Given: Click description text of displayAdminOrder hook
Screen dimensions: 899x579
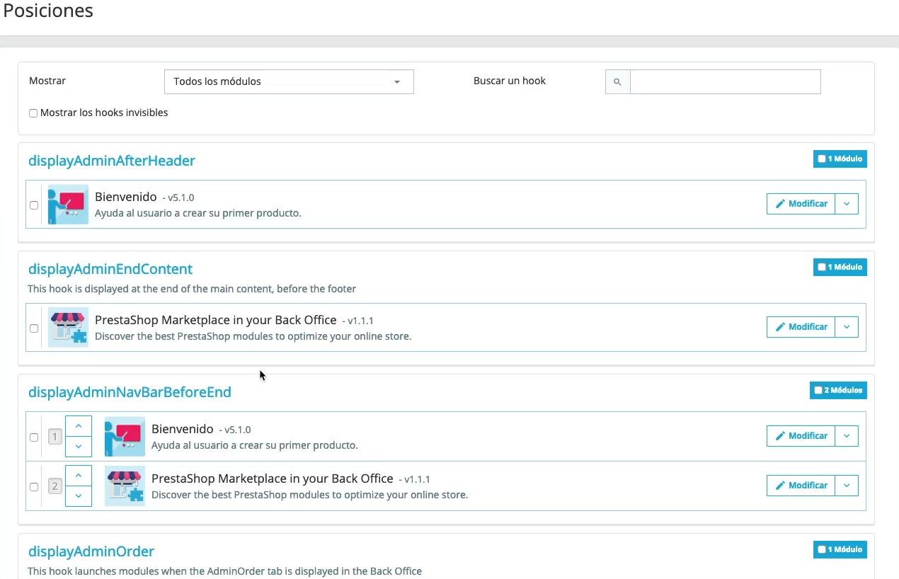Looking at the screenshot, I should click(x=224, y=571).
